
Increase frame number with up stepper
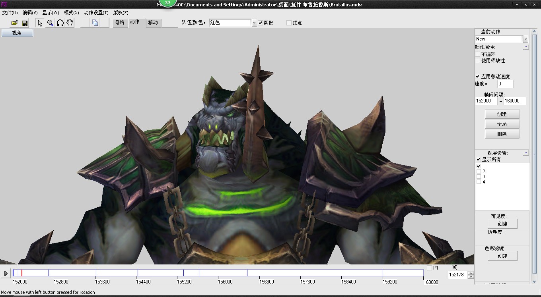(471, 273)
